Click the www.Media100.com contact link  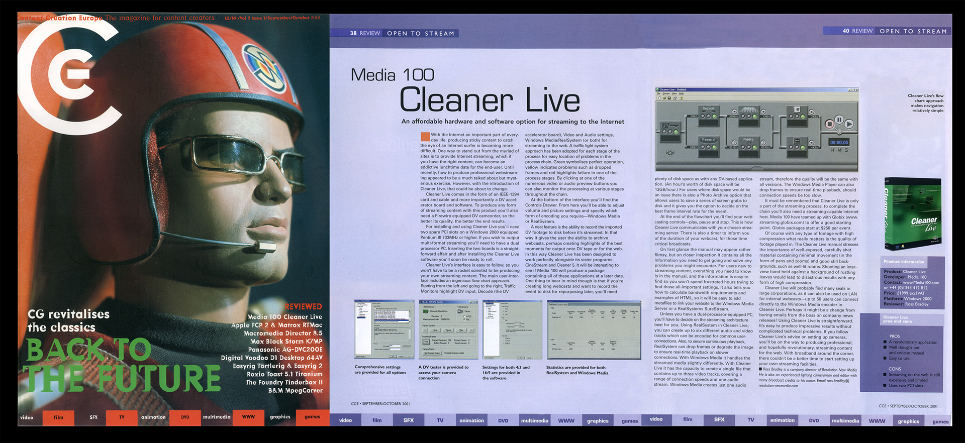[x=921, y=282]
